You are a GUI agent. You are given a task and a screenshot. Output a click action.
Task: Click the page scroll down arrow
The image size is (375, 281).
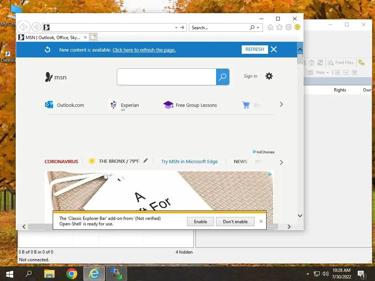point(300,216)
